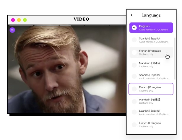Go back using the Language panel arrow

pos(132,15)
